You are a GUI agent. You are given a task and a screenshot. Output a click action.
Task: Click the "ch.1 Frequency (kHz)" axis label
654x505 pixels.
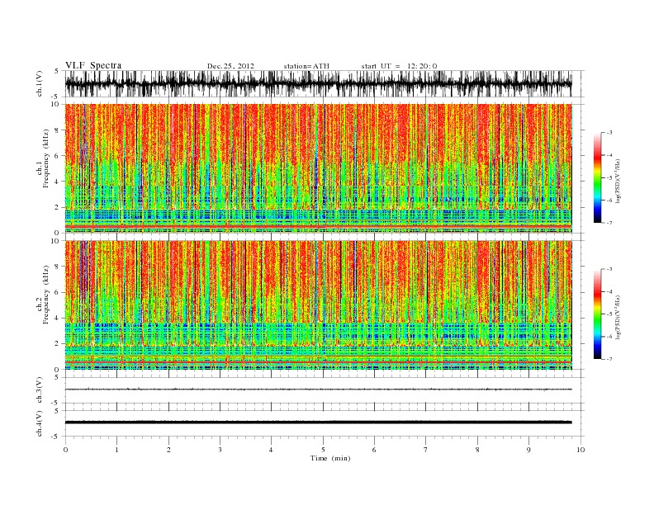(43, 158)
